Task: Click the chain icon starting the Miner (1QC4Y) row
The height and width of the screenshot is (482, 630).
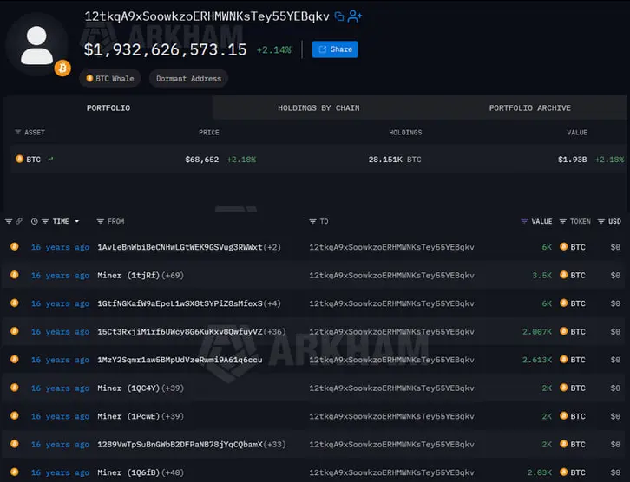Action: point(15,388)
